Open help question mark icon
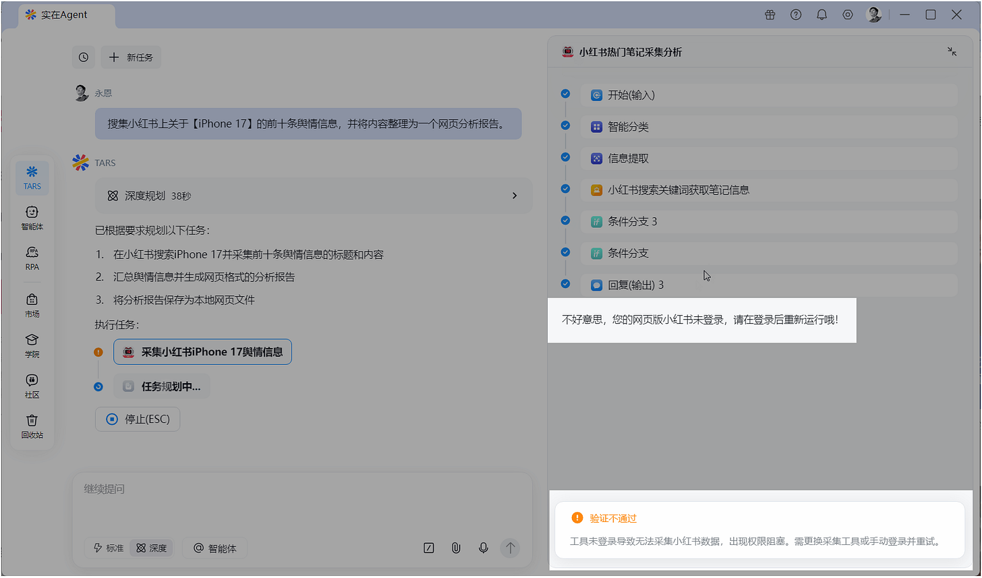Screen dimensions: 982x578 [x=796, y=15]
